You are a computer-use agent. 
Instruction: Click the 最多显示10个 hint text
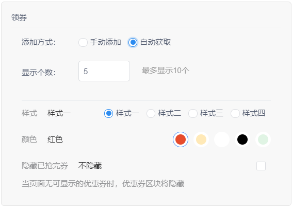click(x=166, y=71)
